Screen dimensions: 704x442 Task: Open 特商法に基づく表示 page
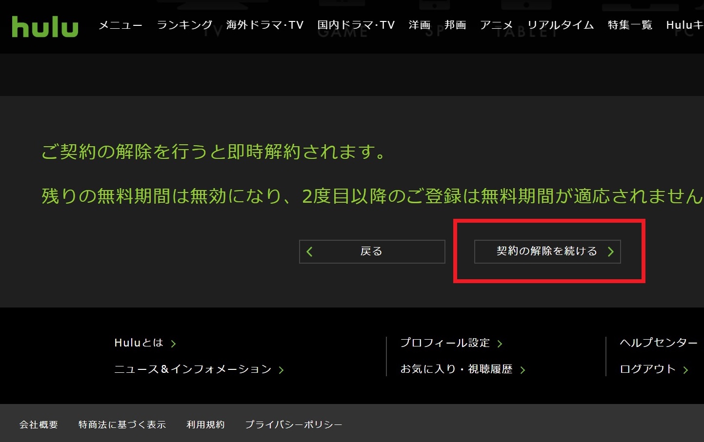pyautogui.click(x=122, y=425)
